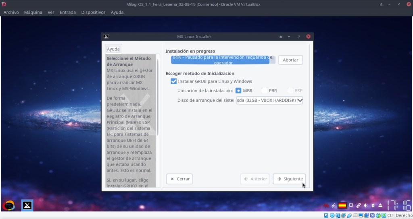Open the volume speaker icon in tray
This screenshot has width=413, height=219.
click(x=365, y=205)
